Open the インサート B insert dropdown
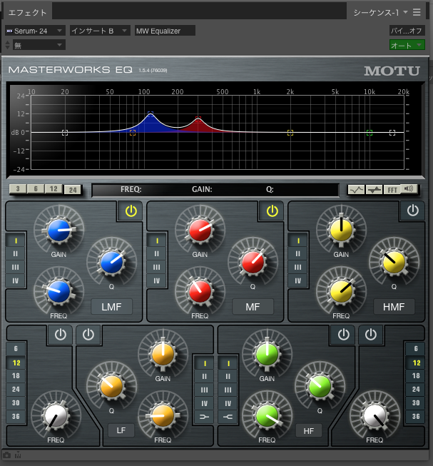Viewport: 433px width, 466px height. pyautogui.click(x=100, y=31)
